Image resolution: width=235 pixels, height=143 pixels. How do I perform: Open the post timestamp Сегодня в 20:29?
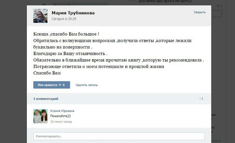[x=64, y=19]
